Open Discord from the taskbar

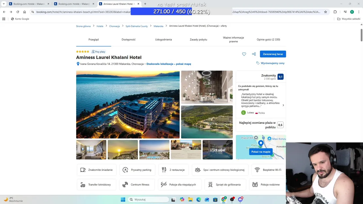(x=240, y=199)
